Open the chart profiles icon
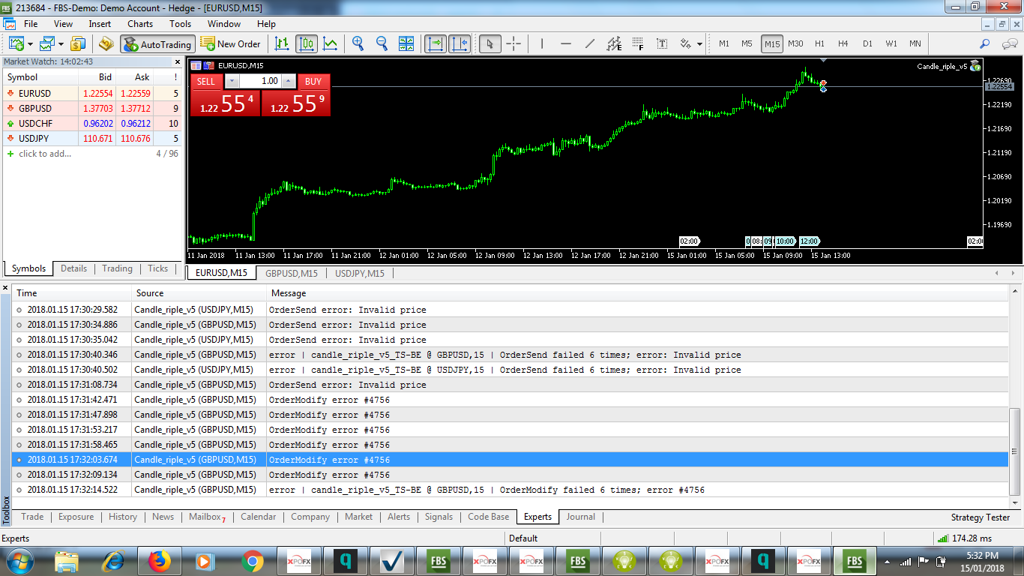This screenshot has width=1024, height=576. (x=48, y=43)
